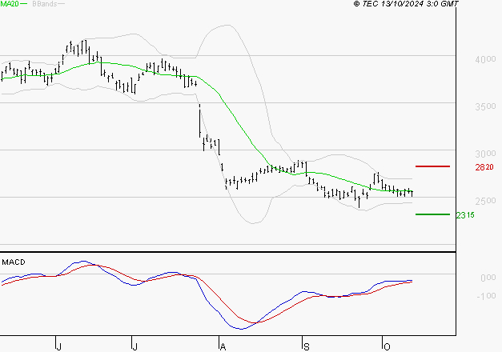Image resolution: width=502 pixels, height=352 pixels.
Task: Click the first J month marker
Action: point(58,347)
